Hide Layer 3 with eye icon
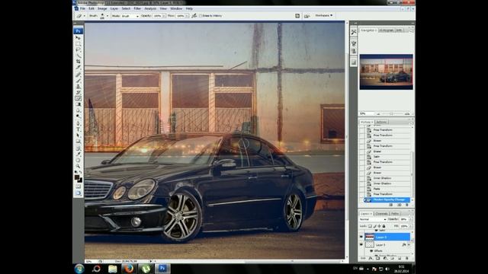This screenshot has width=488, height=274. coord(361,245)
